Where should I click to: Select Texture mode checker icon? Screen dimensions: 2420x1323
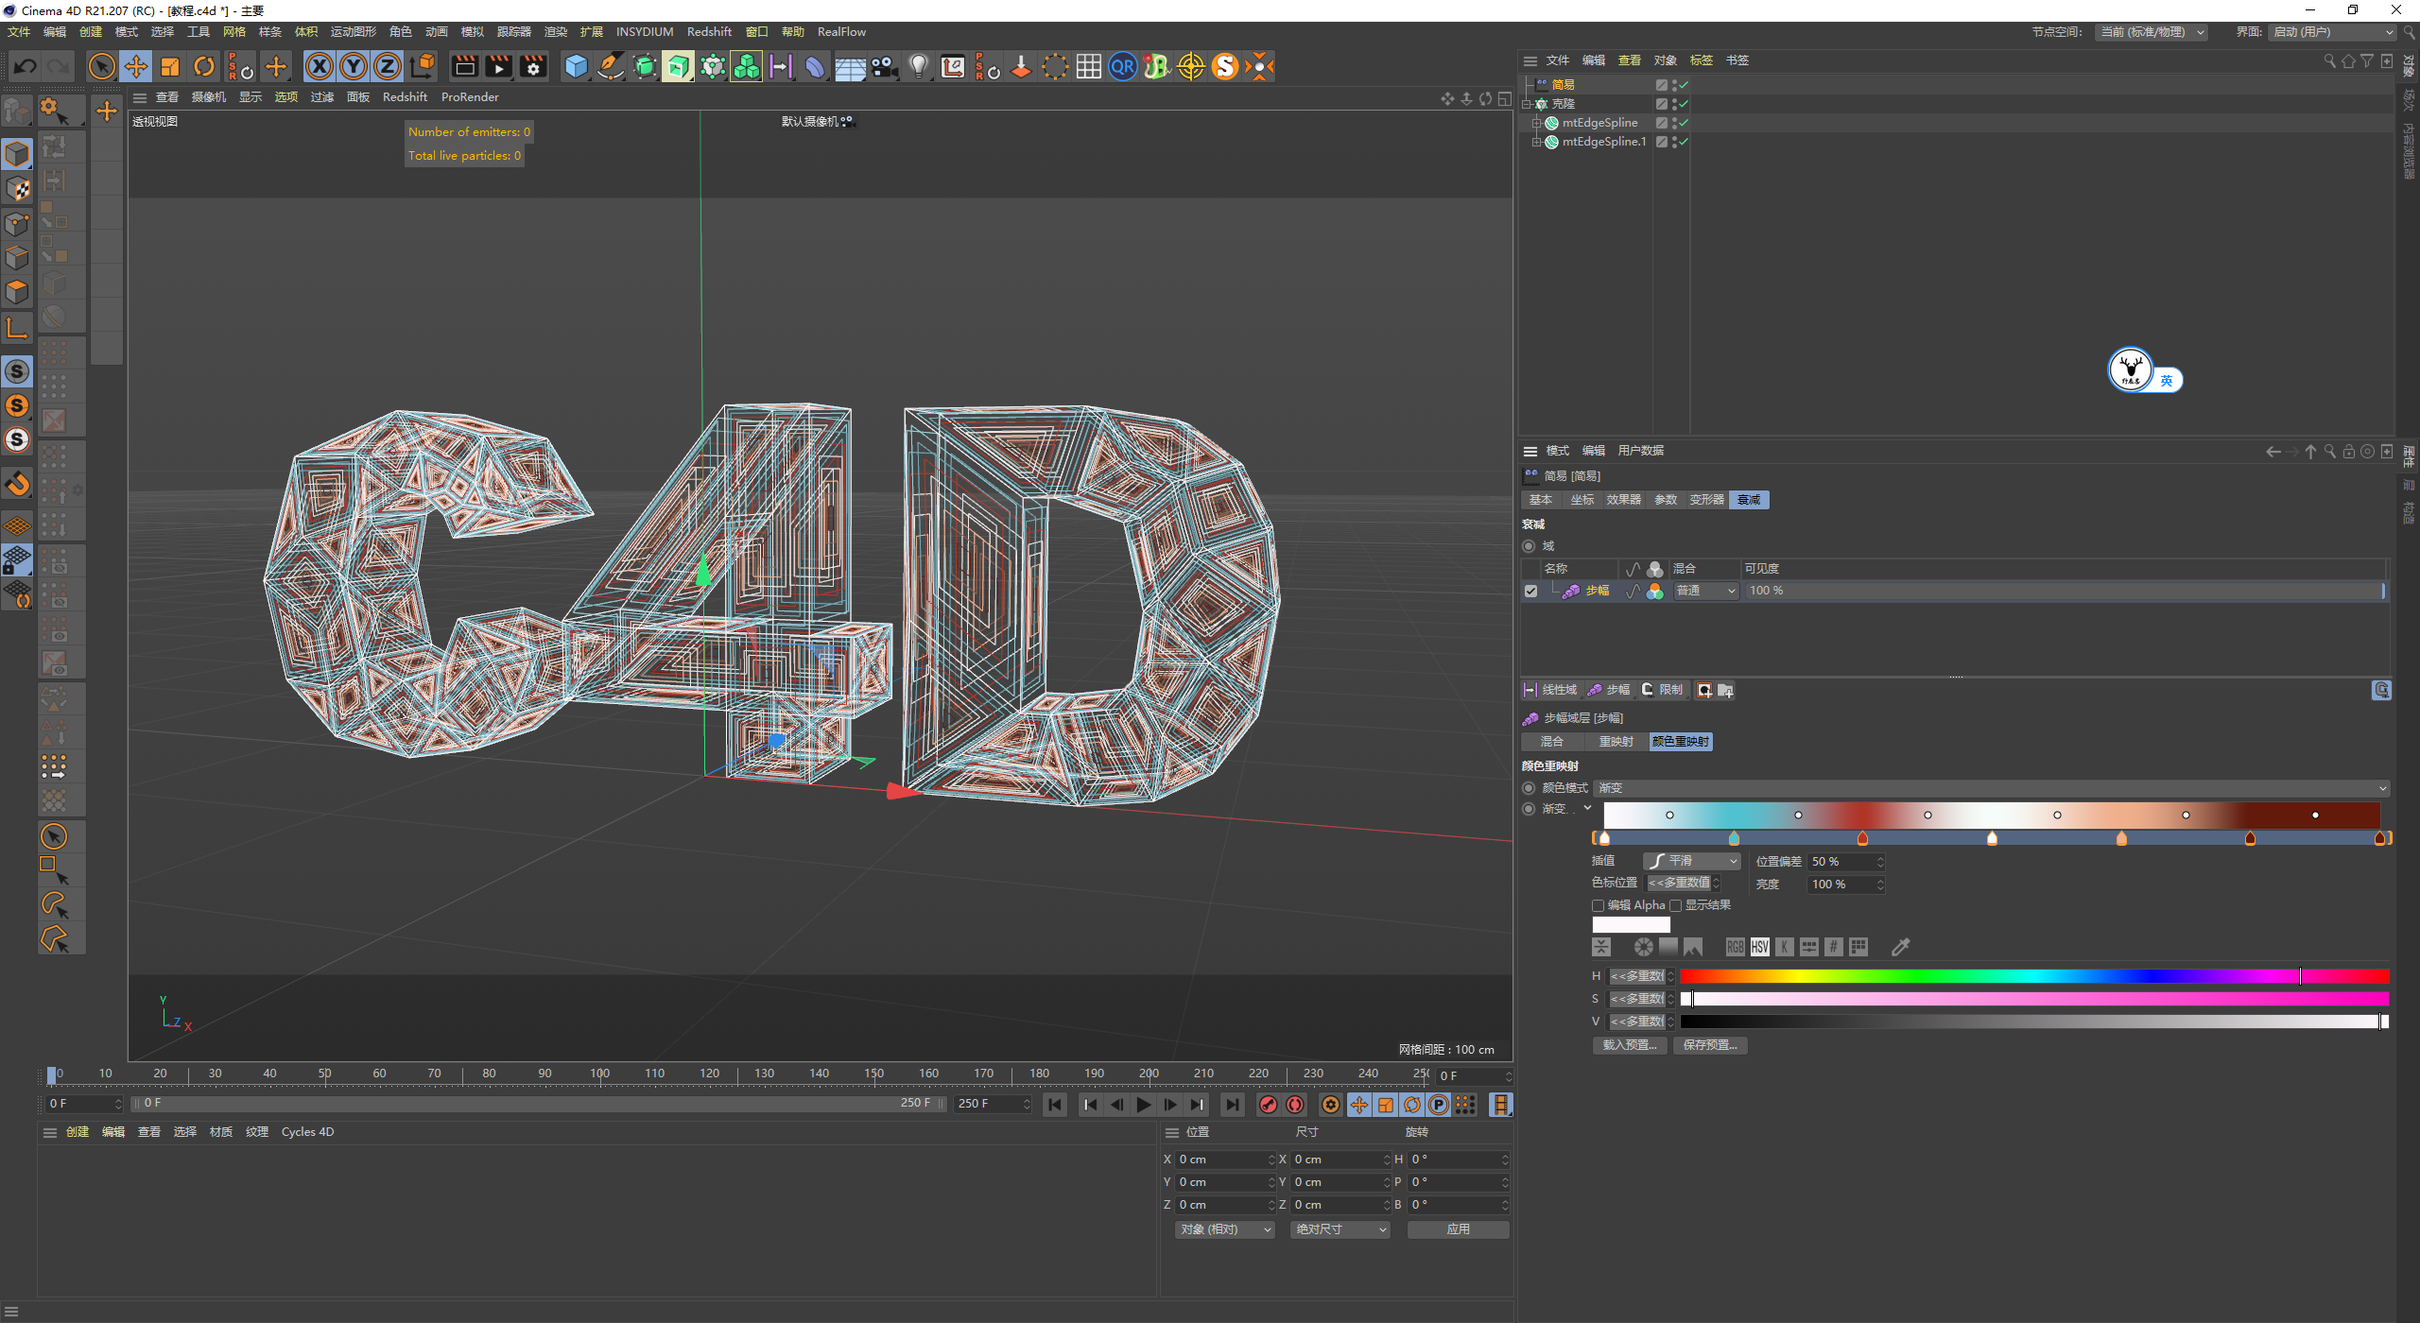(18, 188)
